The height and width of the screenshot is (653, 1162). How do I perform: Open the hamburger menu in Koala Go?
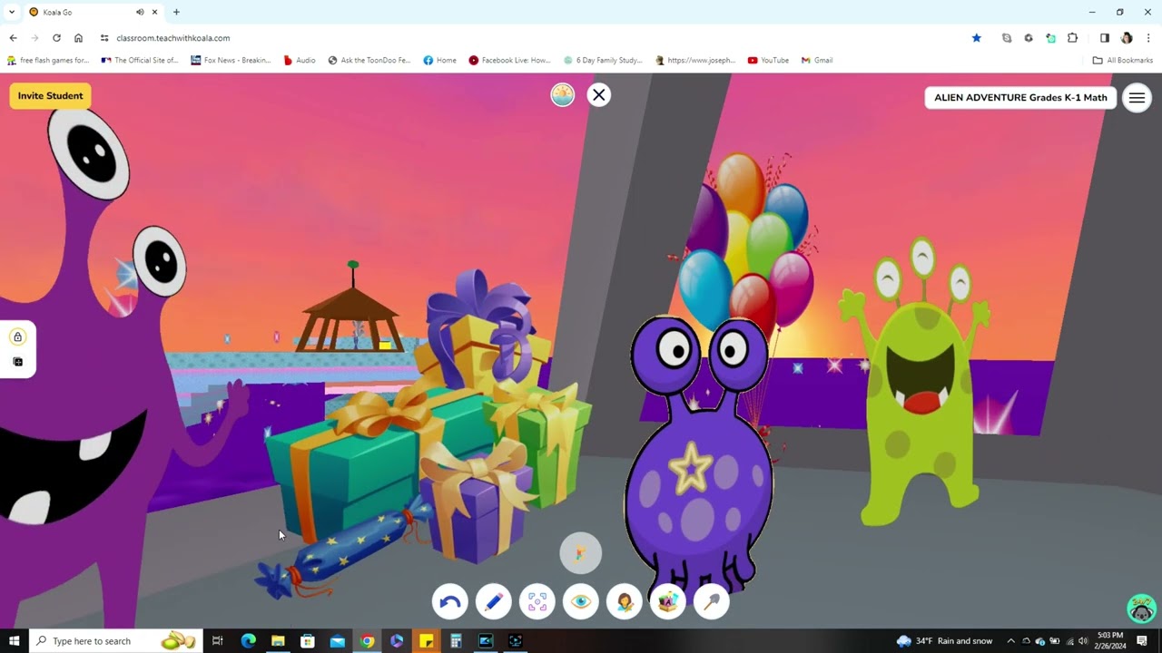(x=1137, y=98)
